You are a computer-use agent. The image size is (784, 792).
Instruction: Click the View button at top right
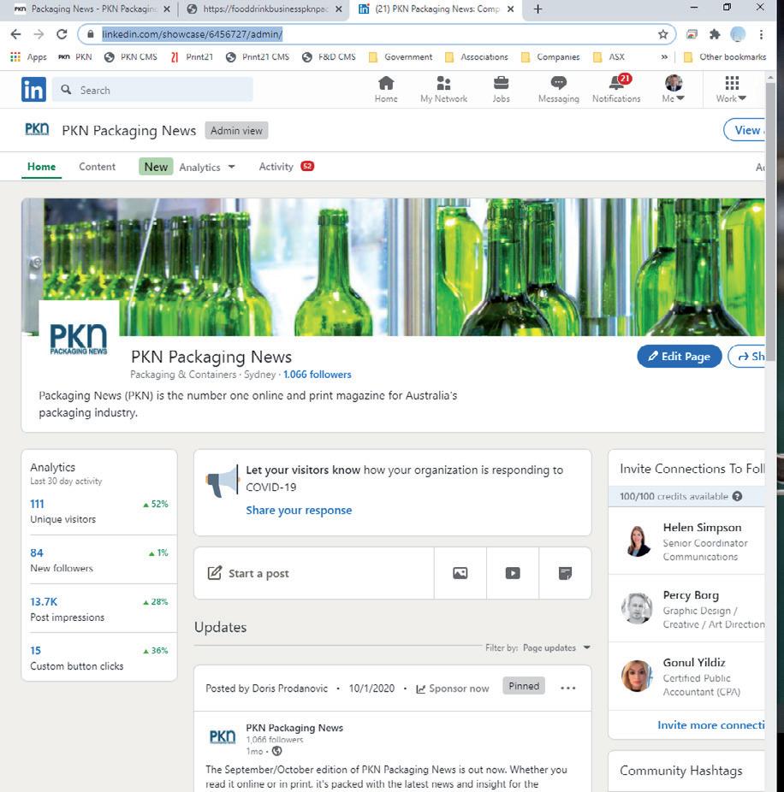tap(745, 130)
